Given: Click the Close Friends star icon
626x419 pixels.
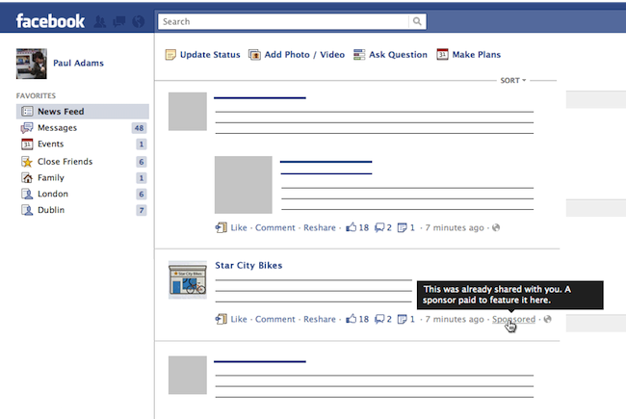Looking at the screenshot, I should pyautogui.click(x=27, y=162).
